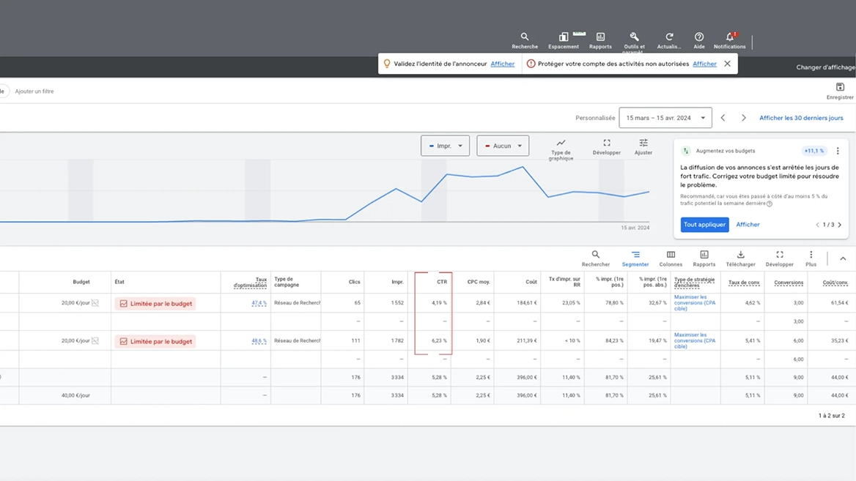Dismiss the notification banner with the X
Image resolution: width=856 pixels, height=481 pixels.
point(727,64)
